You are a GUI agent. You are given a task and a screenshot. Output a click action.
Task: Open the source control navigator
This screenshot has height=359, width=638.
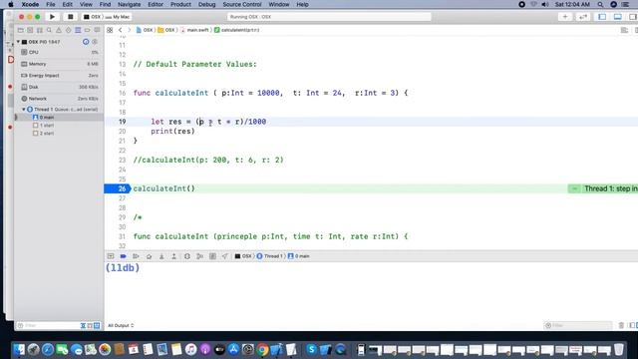pos(30,30)
